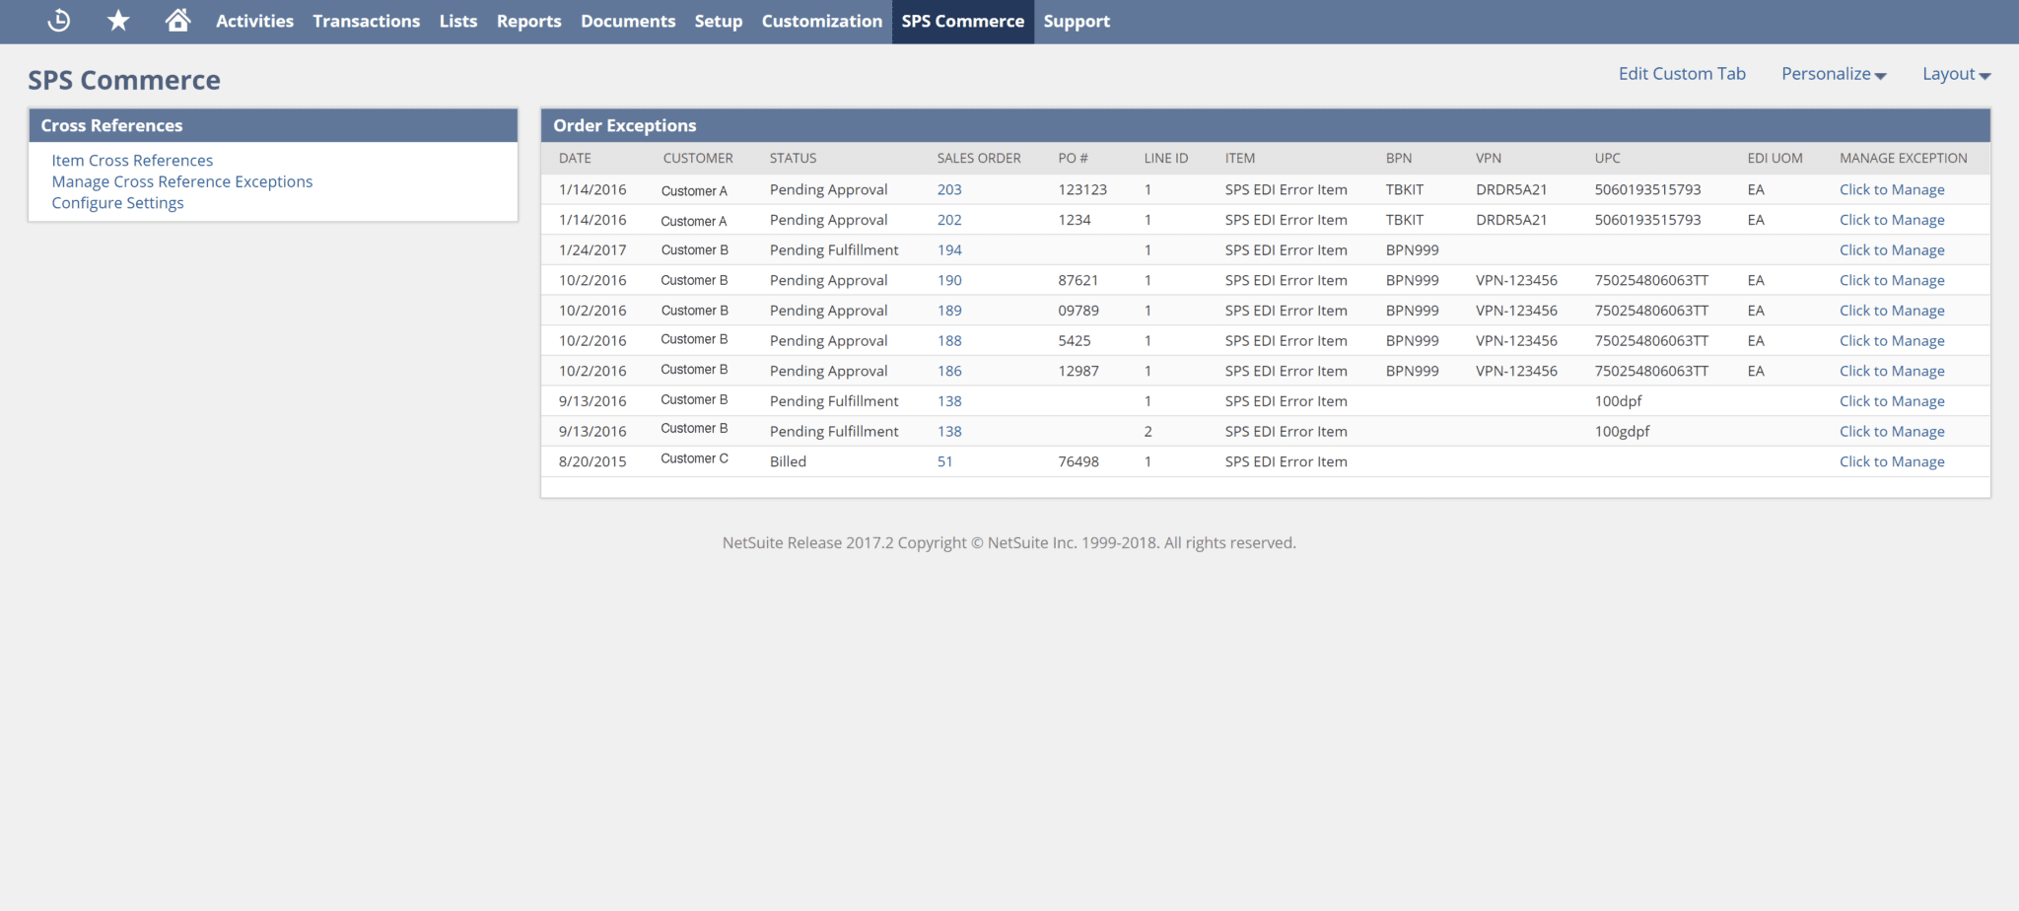Select PO number 123123 cell
The width and height of the screenshot is (2019, 911).
point(1082,189)
